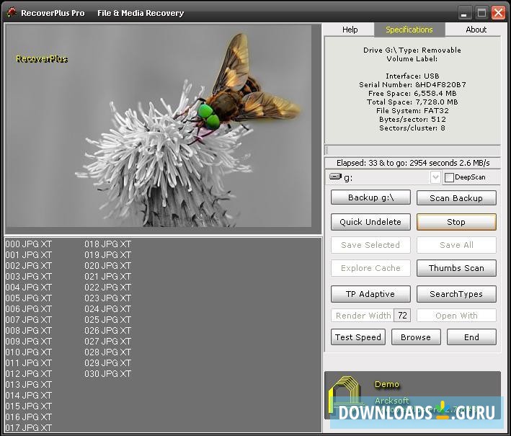Click the fly preview image

159,126
